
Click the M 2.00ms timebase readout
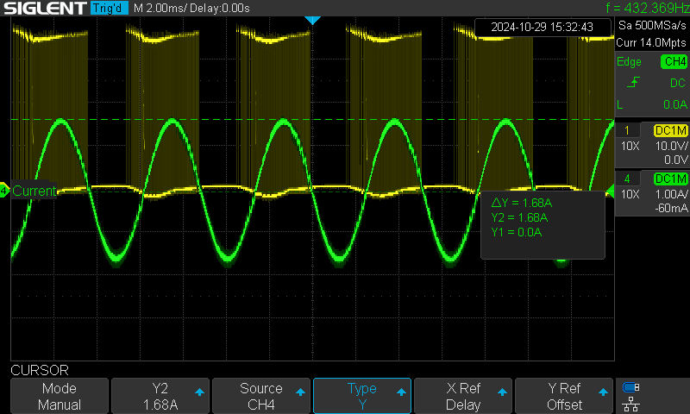click(160, 9)
